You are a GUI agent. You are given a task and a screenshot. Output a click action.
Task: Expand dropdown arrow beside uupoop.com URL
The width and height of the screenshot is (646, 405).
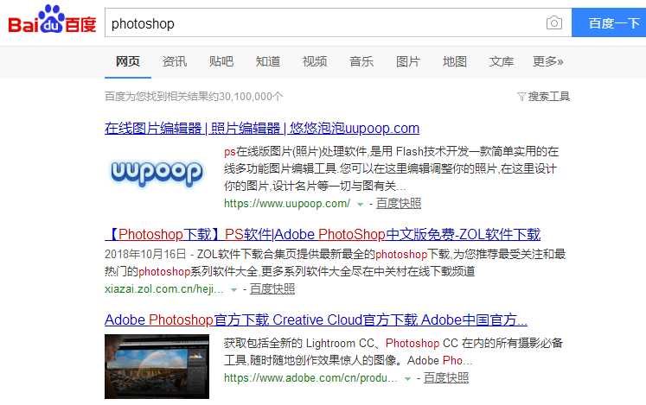point(359,204)
